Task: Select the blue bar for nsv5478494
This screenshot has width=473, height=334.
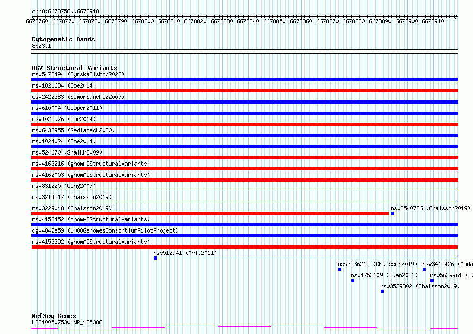Action: (x=244, y=80)
